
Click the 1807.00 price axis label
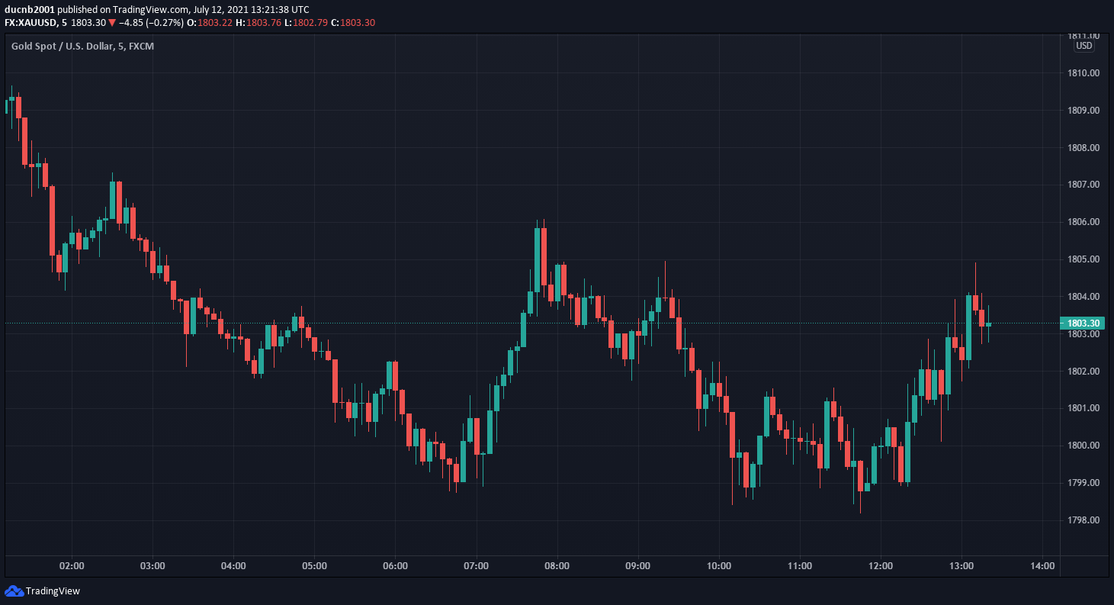[x=1084, y=185]
